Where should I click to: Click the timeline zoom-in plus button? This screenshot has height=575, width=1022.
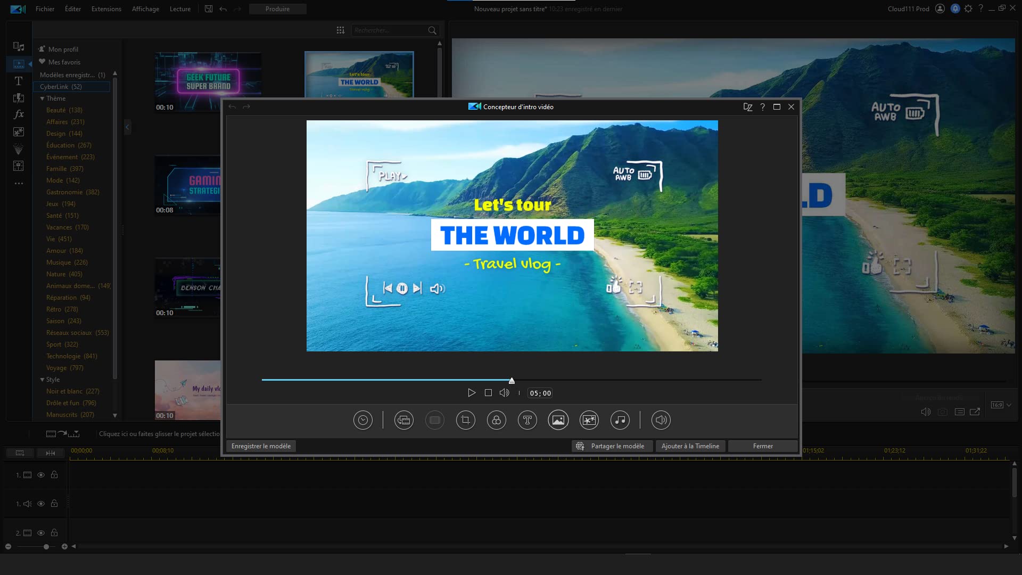click(x=64, y=547)
